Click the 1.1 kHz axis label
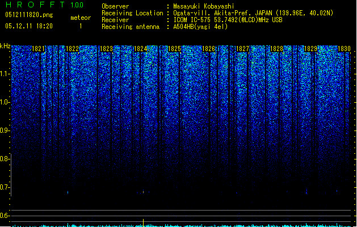The height and width of the screenshot is (227, 357). [5, 74]
